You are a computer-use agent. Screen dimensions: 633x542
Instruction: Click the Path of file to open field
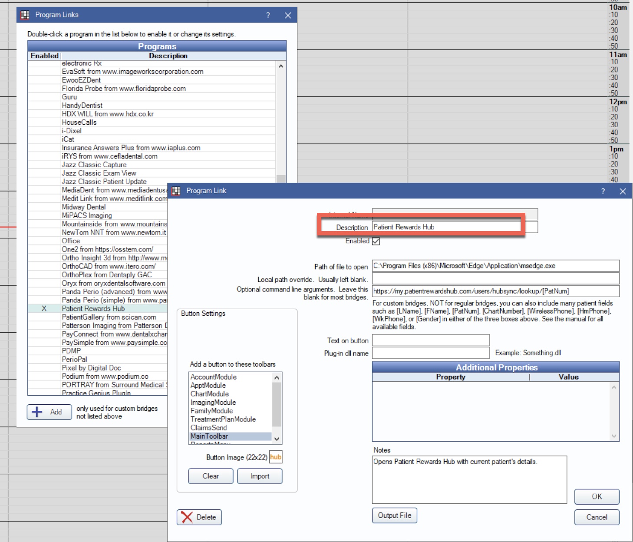point(496,266)
